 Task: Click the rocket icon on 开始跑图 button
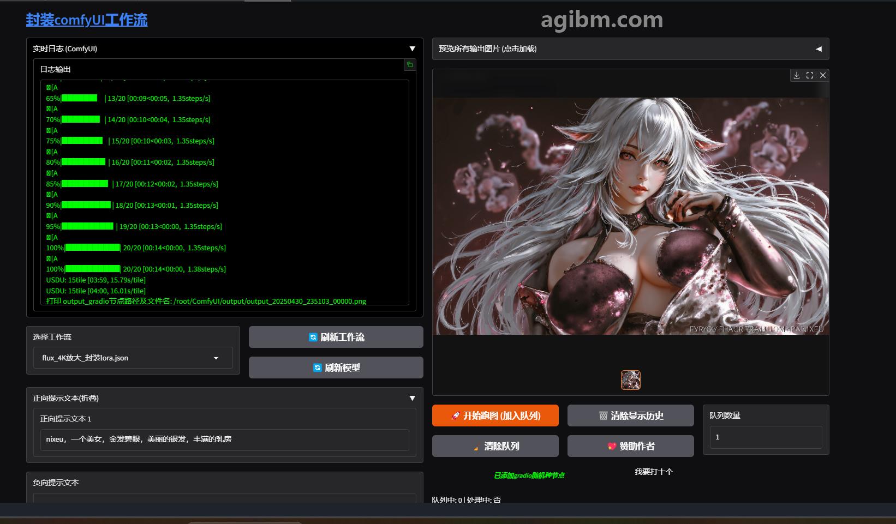[x=456, y=416]
